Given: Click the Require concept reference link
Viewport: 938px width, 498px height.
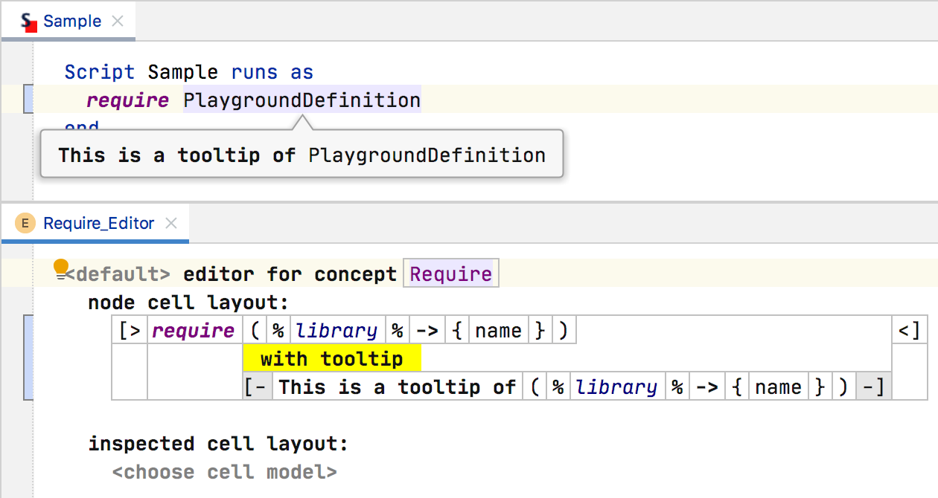Looking at the screenshot, I should [x=450, y=274].
